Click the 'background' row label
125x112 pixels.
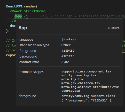tap(28, 57)
